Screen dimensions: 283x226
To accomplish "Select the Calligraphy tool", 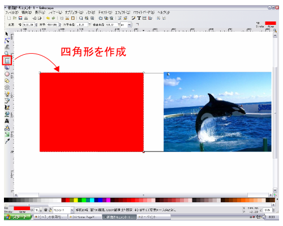I will pos(7,107).
